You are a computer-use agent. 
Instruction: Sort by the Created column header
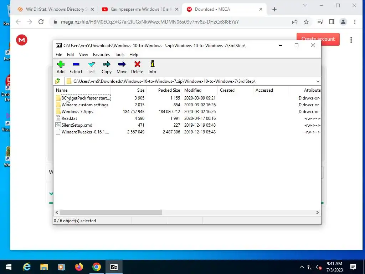click(x=235, y=90)
